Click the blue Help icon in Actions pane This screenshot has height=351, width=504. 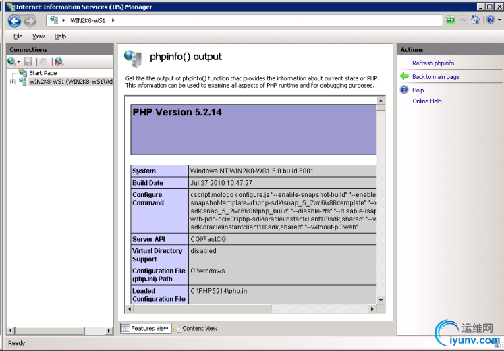click(x=404, y=90)
